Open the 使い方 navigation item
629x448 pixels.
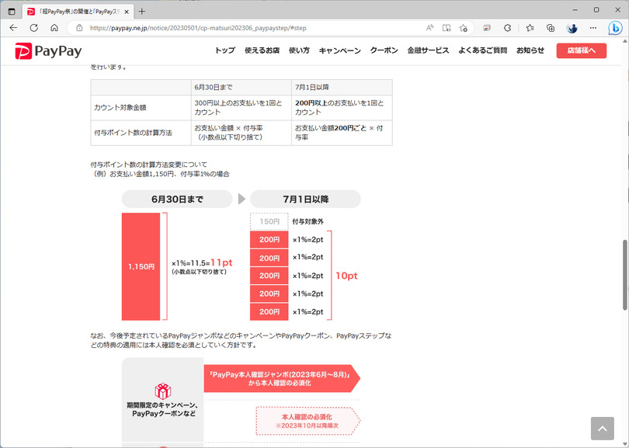(x=299, y=50)
